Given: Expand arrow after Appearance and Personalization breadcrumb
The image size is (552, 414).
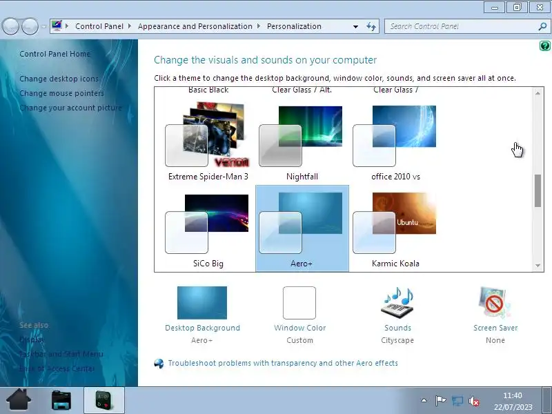Looking at the screenshot, I should coord(259,26).
